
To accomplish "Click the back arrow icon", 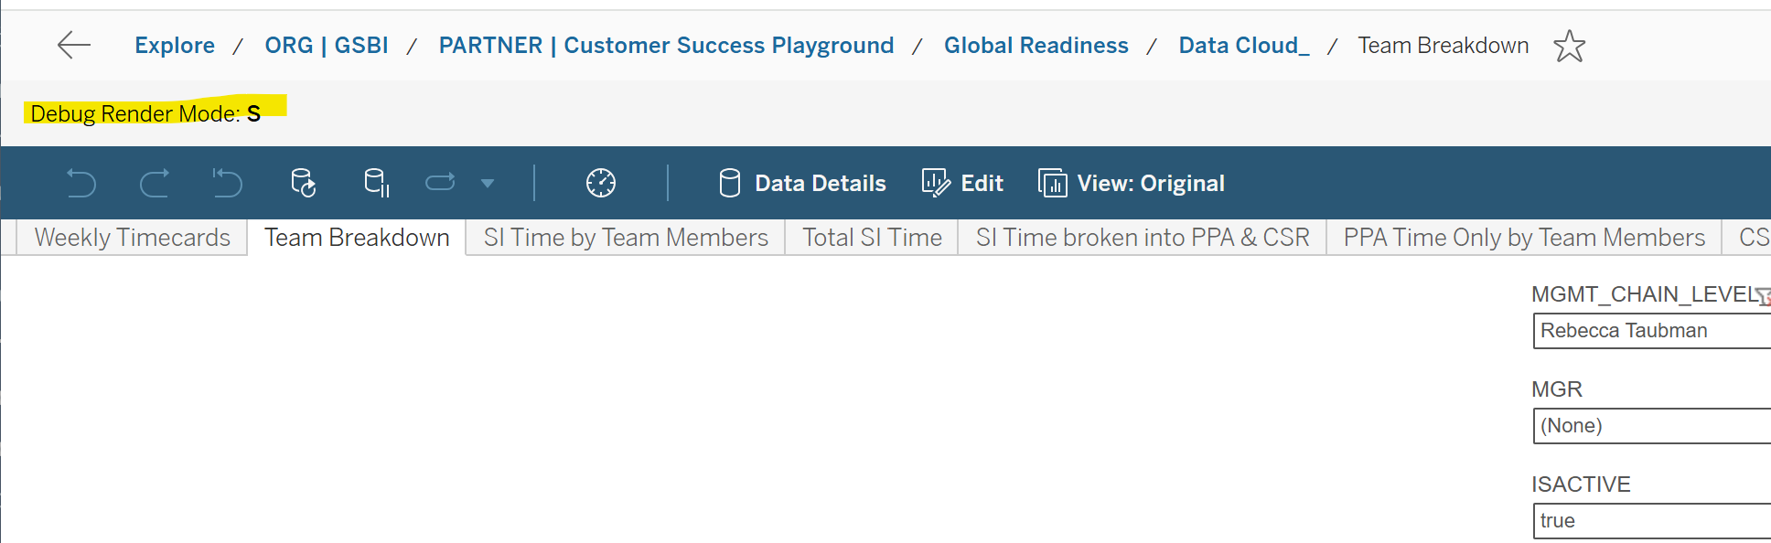I will pyautogui.click(x=74, y=45).
